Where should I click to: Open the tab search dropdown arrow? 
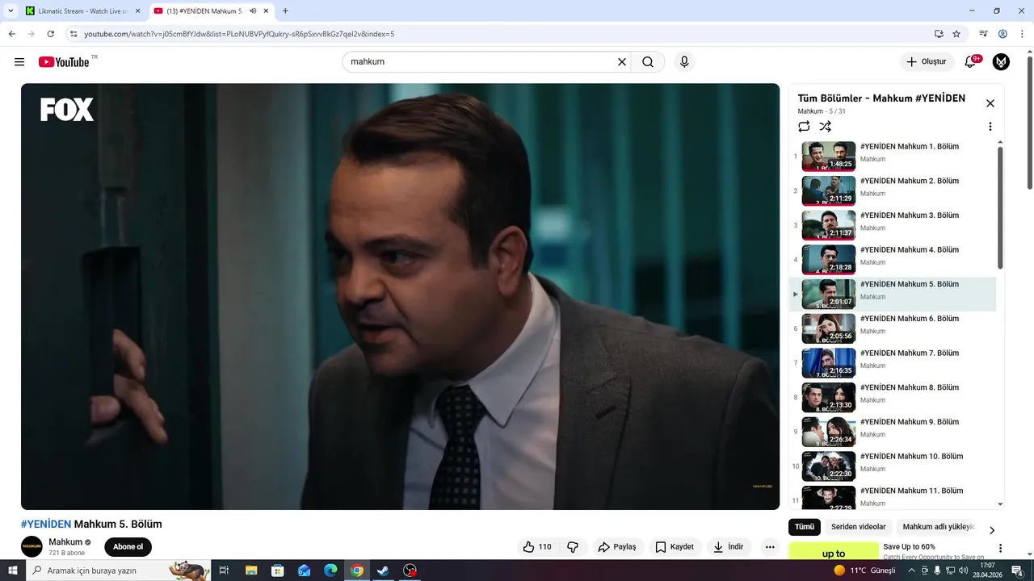click(x=11, y=11)
